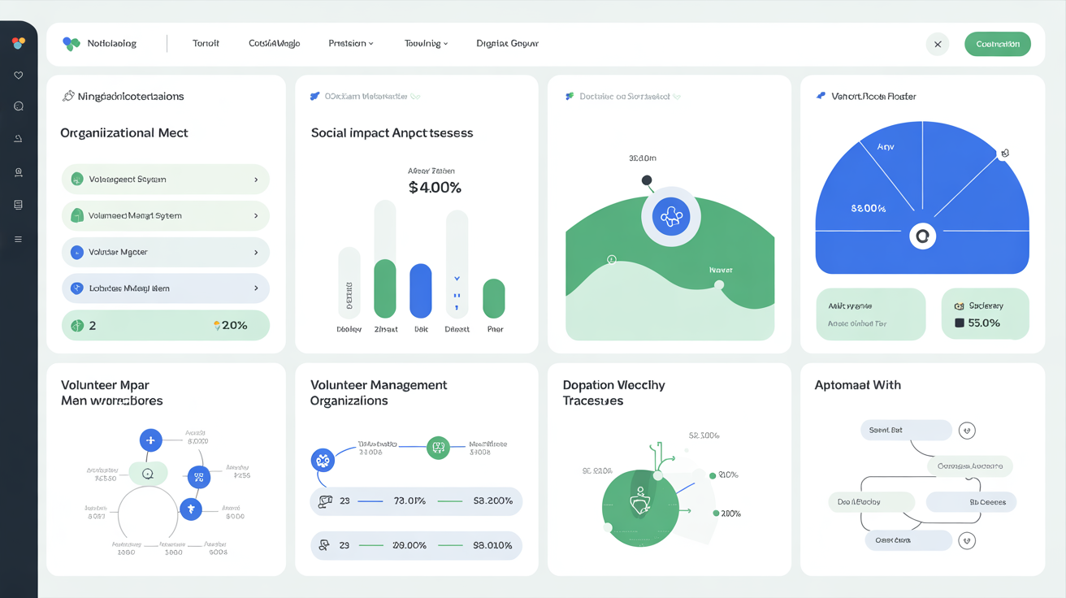Click the round X button in top bar
This screenshot has height=598, width=1066.
tap(938, 45)
